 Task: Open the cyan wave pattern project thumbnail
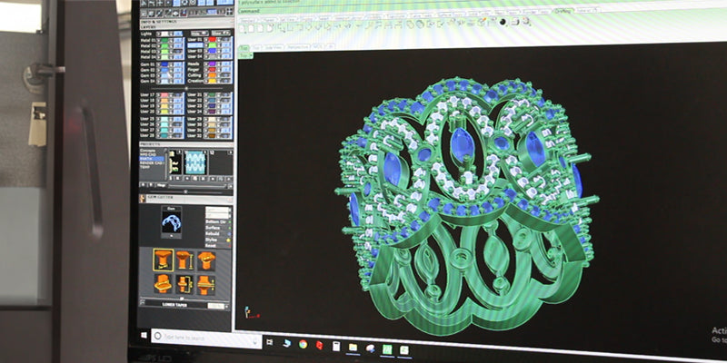pos(195,163)
